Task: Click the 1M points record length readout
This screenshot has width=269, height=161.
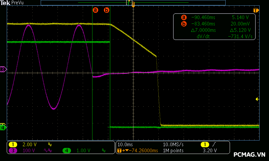Action: [174, 151]
